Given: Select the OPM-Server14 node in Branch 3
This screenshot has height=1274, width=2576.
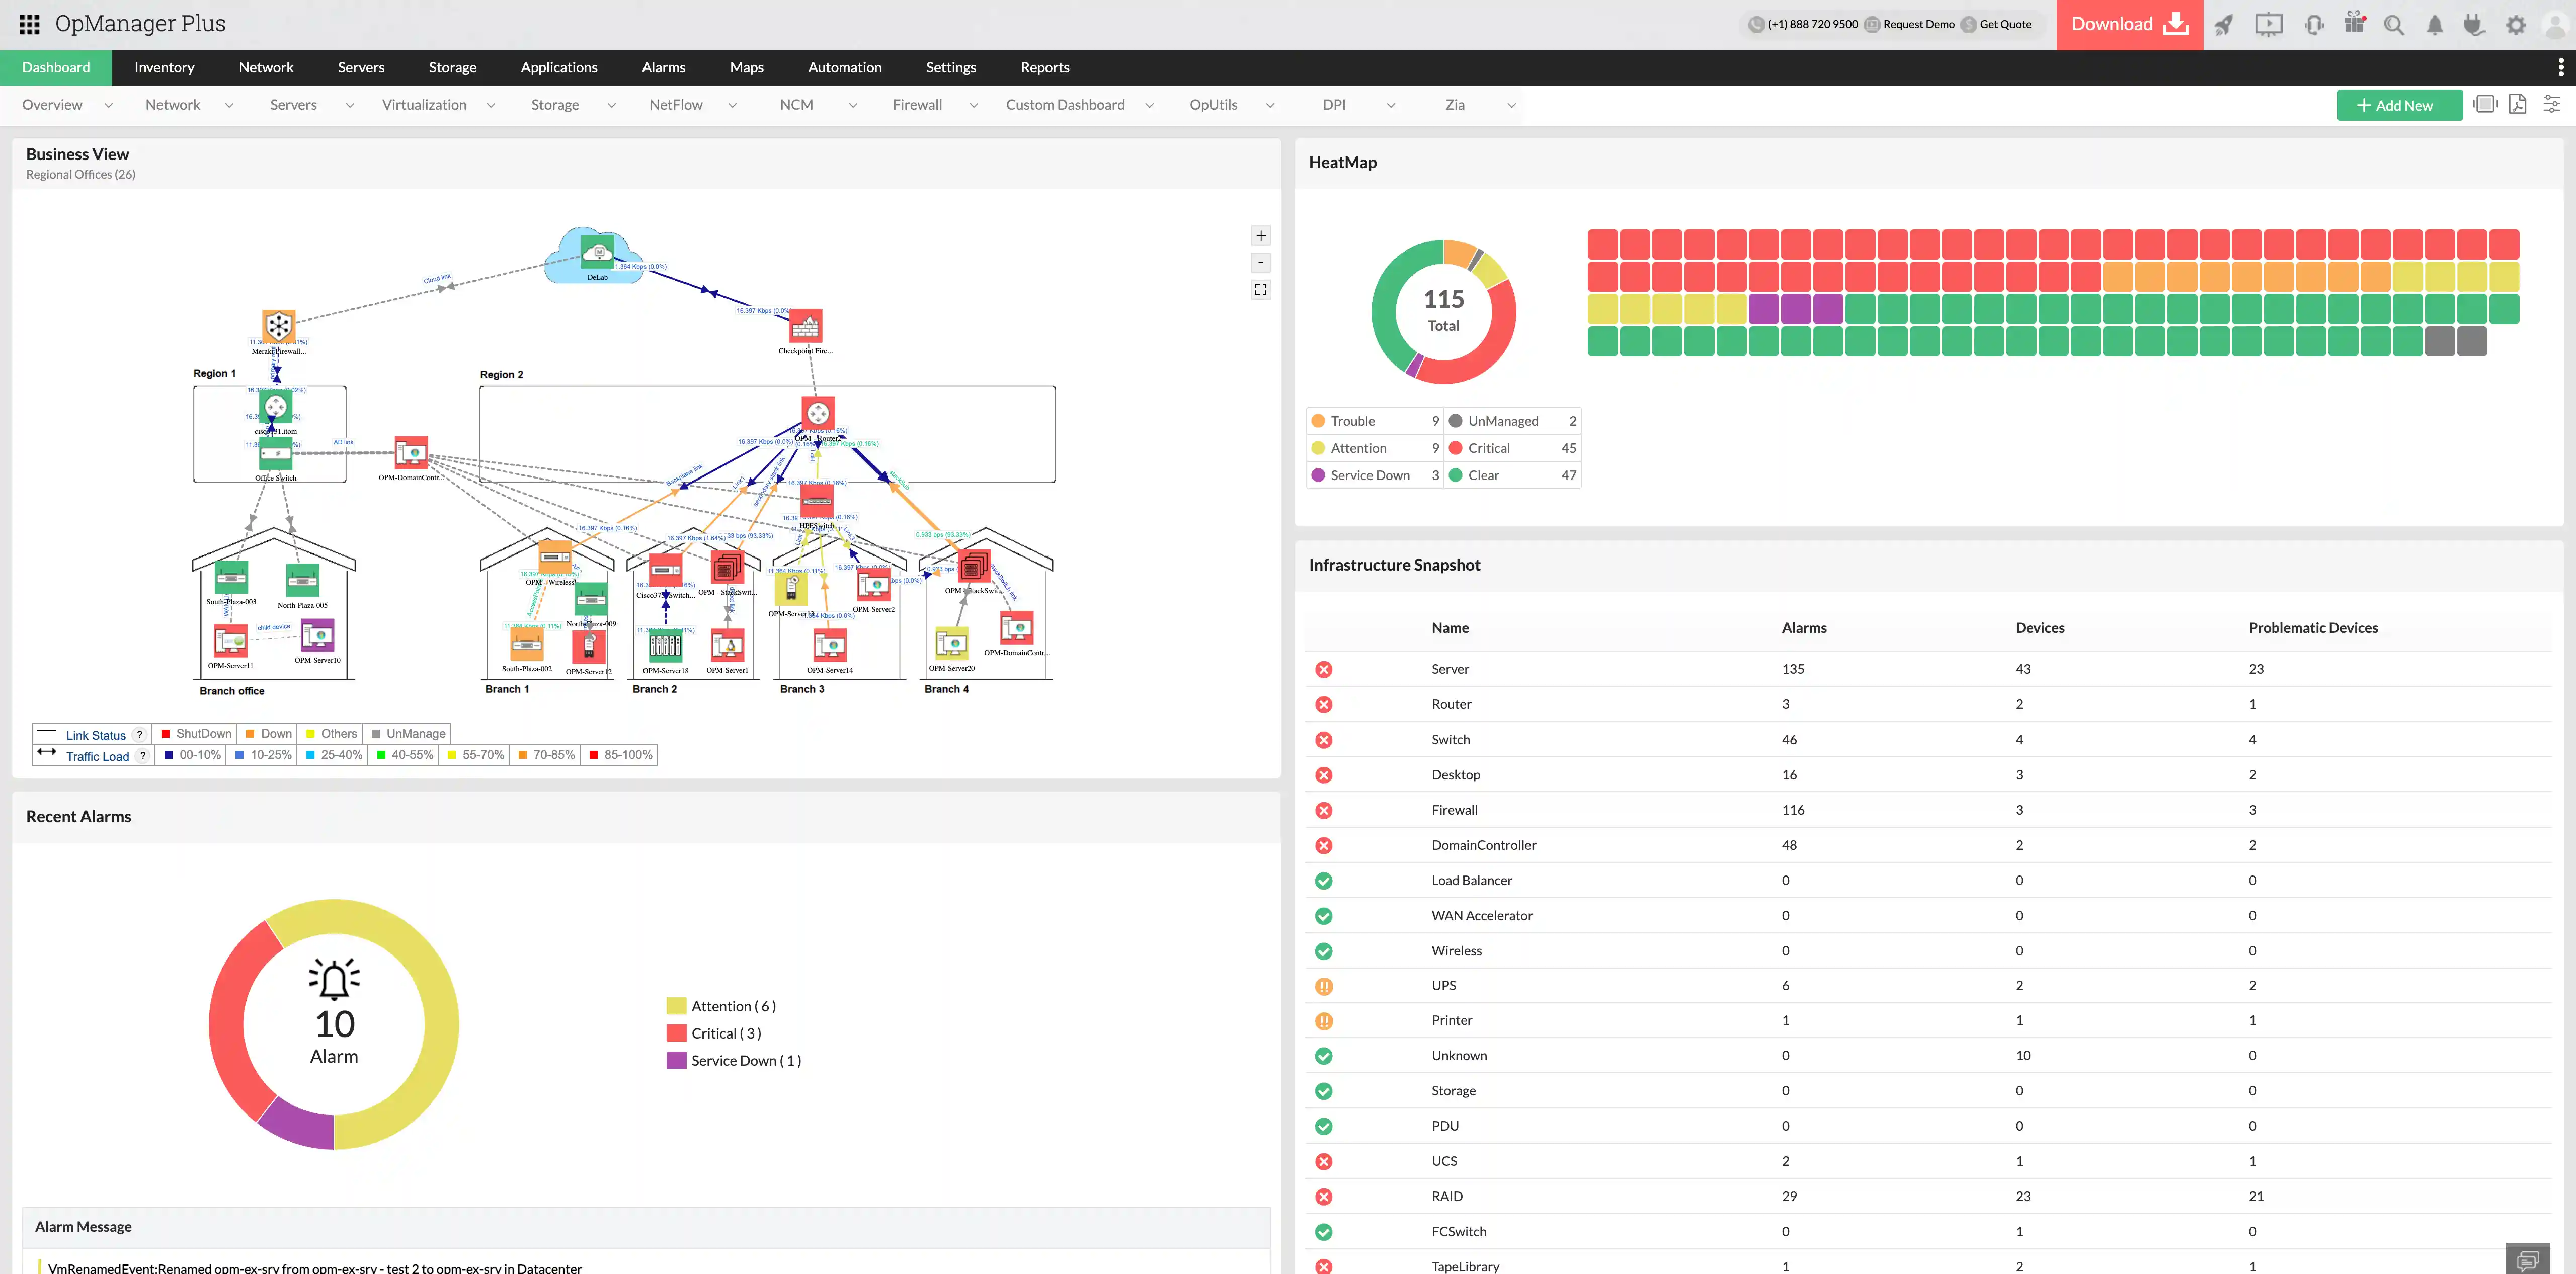Looking at the screenshot, I should click(829, 646).
